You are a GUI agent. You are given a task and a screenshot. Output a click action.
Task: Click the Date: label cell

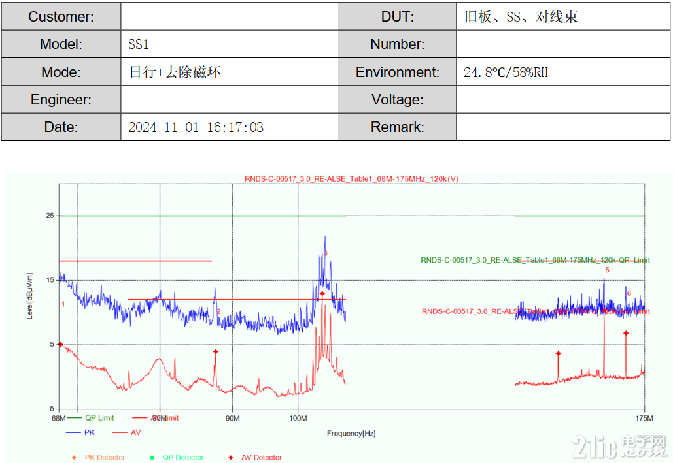tap(61, 127)
